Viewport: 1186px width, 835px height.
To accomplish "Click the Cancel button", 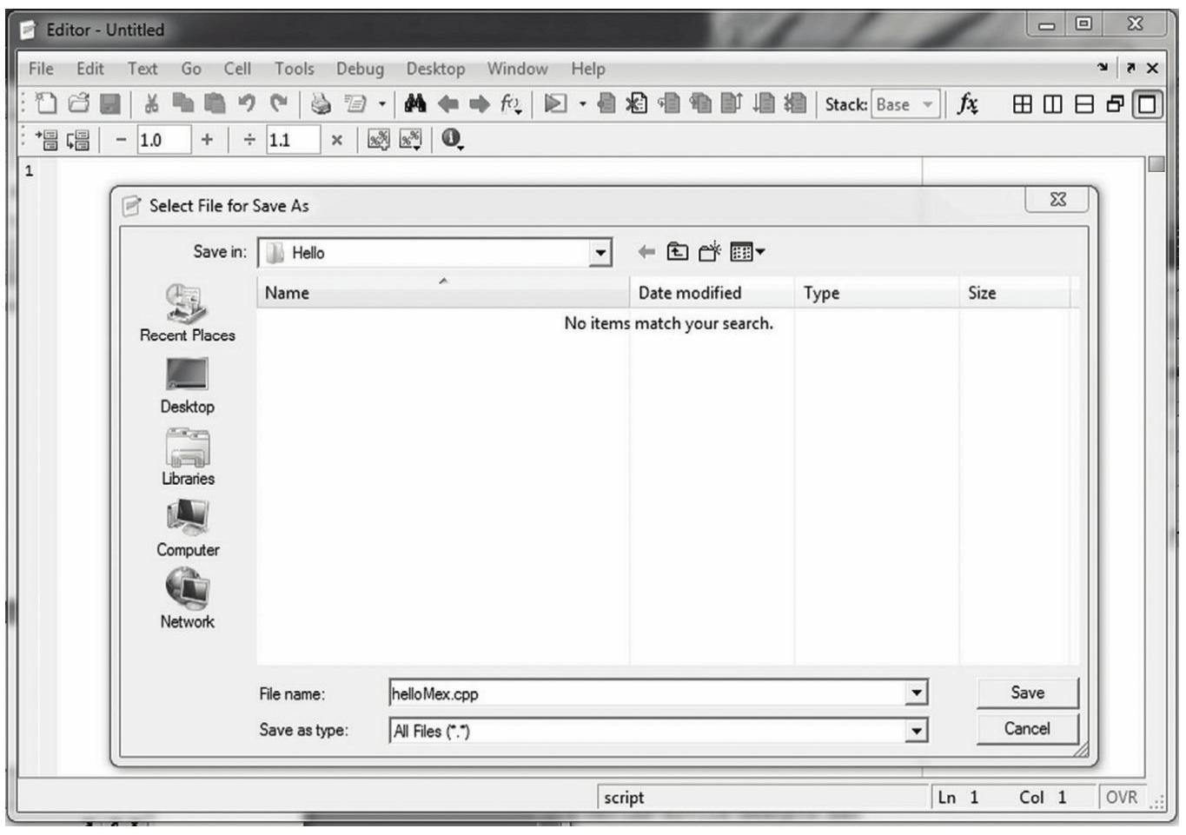I will click(x=1028, y=729).
